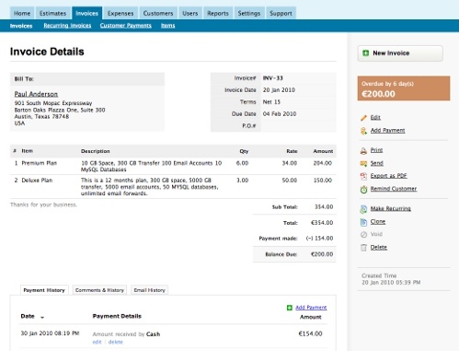
Task: Open Recurring Invoices submenu link
Action: [x=67, y=26]
